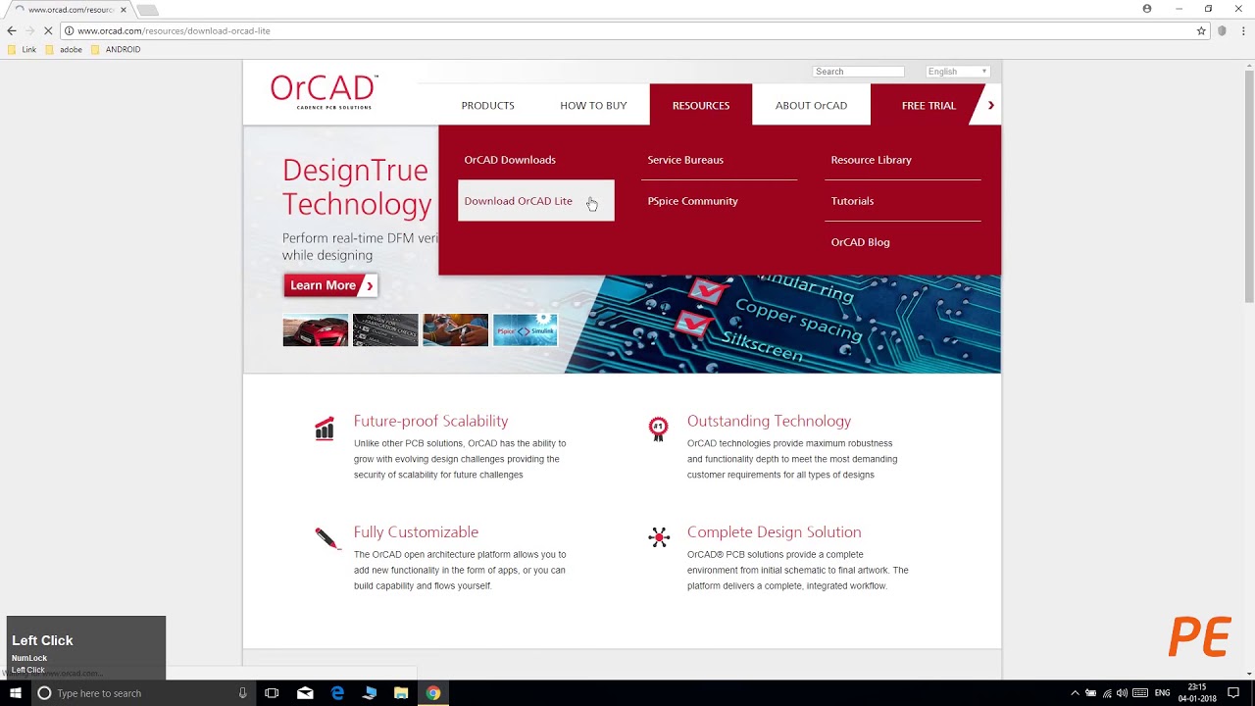This screenshot has width=1255, height=706.
Task: Close the orcad.com browser tab
Action: [x=124, y=10]
